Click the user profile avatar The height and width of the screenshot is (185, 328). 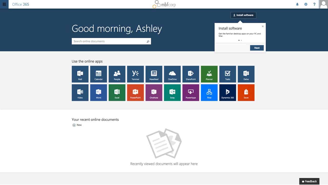click(323, 4)
